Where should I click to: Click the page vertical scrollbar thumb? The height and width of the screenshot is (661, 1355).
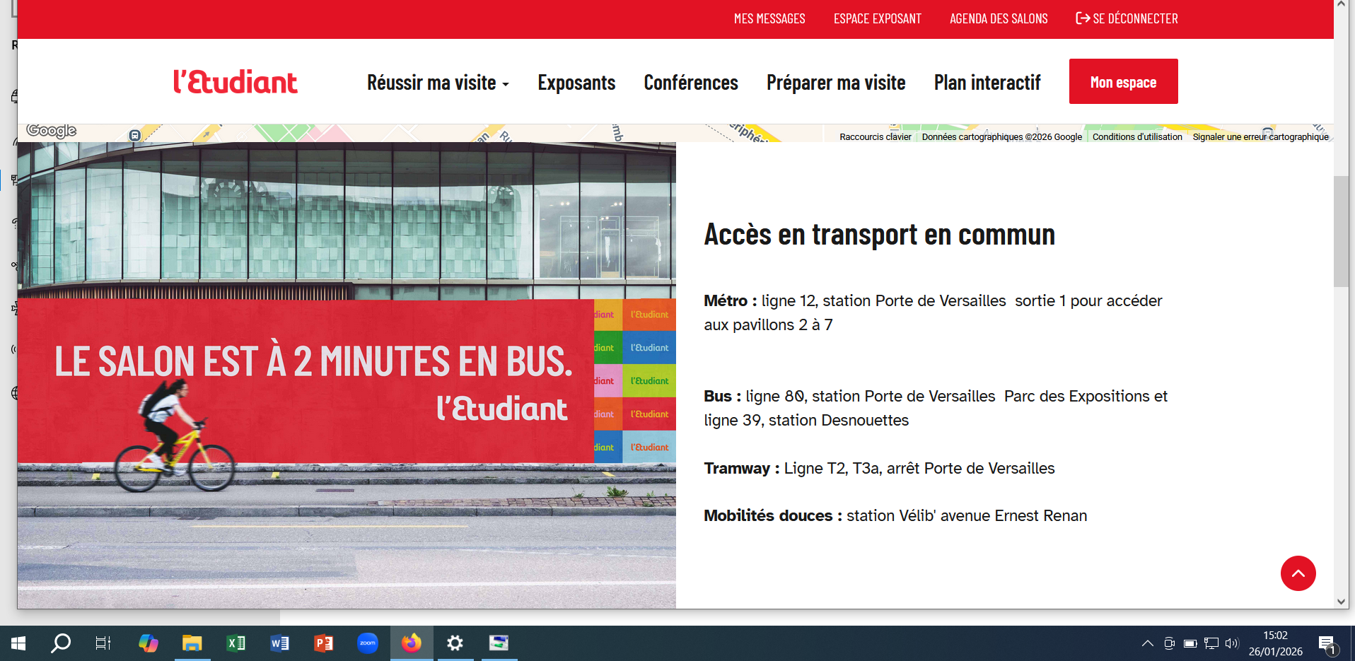pyautogui.click(x=1341, y=231)
